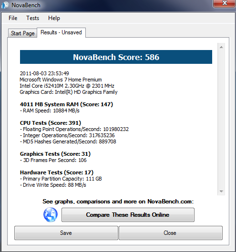
Task: Switch to the Start Page tab
Action: [23, 33]
